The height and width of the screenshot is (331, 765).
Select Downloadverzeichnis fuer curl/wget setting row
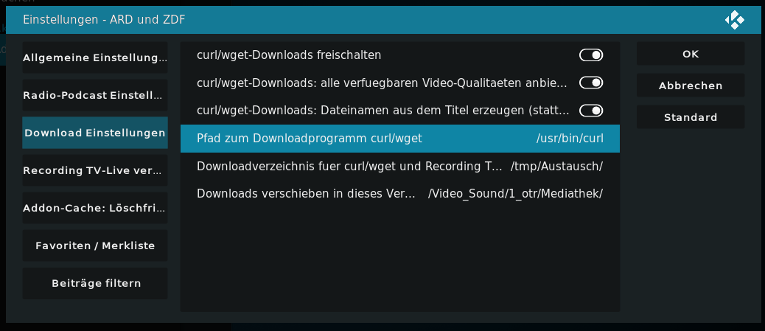400,167
